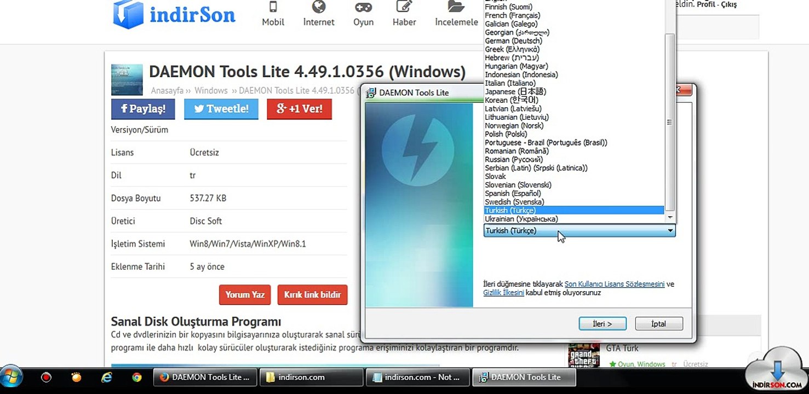Click the language list scrollbar thumb
Image resolution: width=809 pixels, height=394 pixels.
pyautogui.click(x=669, y=123)
